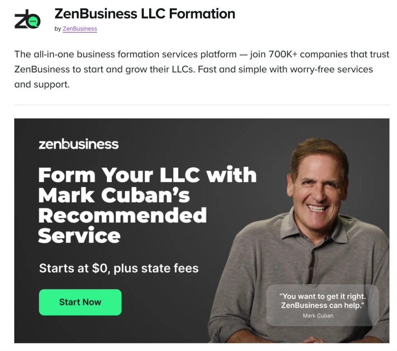397x351 pixels.
Task: Click the word 'by' before the author link
Action: pos(58,29)
